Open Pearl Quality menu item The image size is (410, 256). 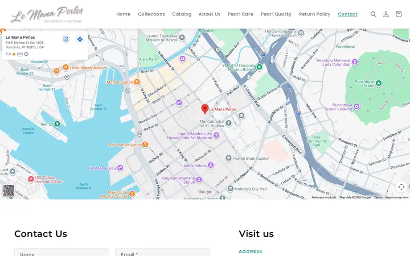276,14
